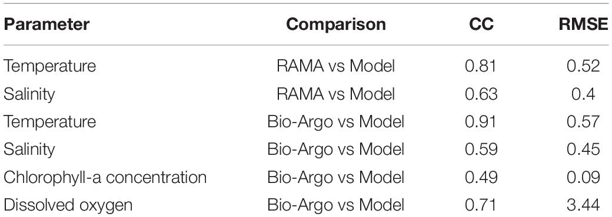The width and height of the screenshot is (612, 217).
Task: Click the Comparison column header
Action: (335, 25)
